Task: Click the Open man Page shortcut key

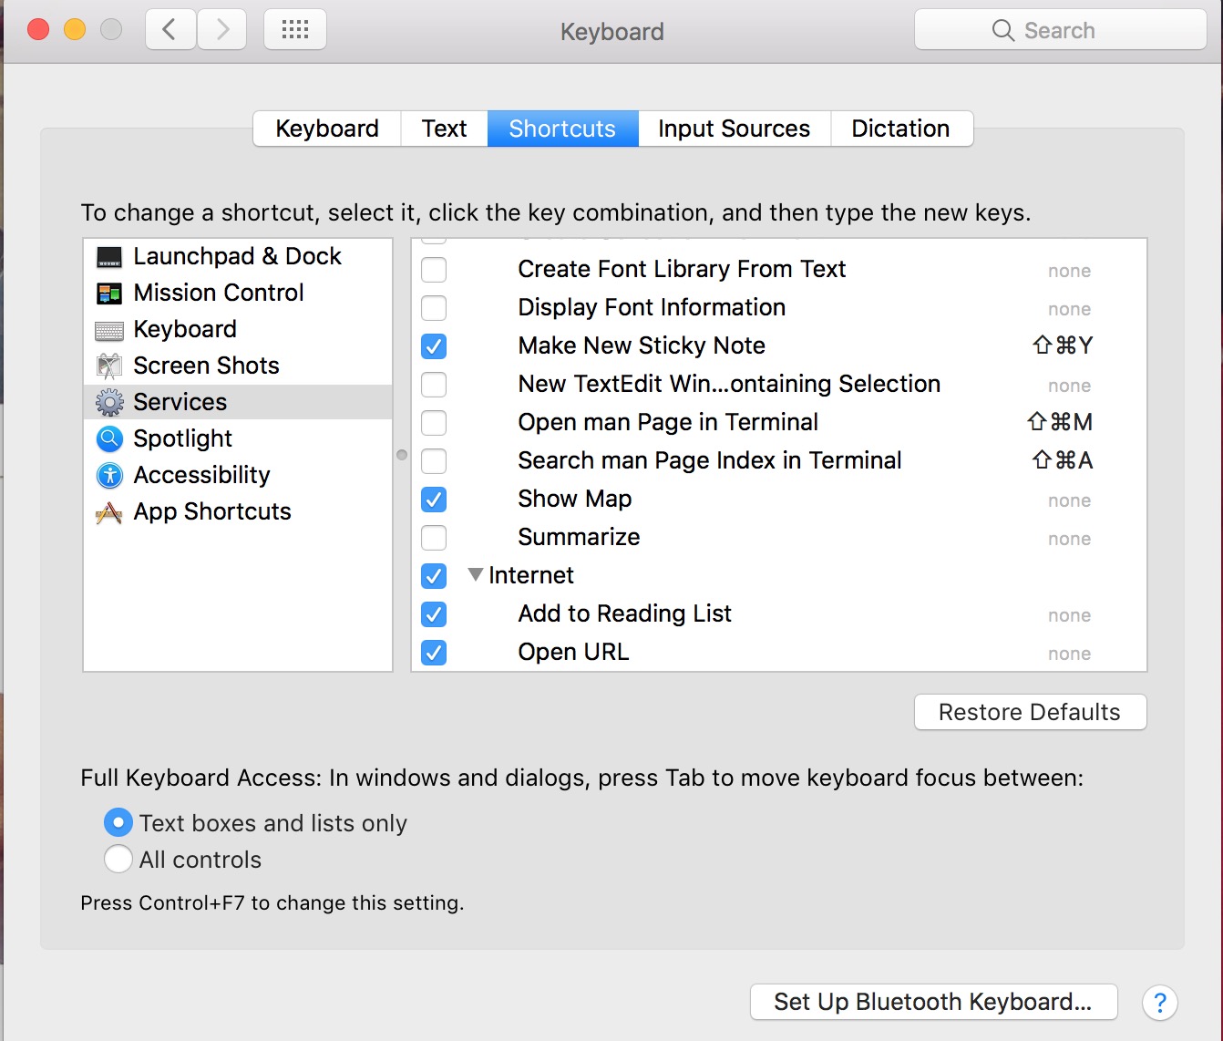Action: [1059, 422]
